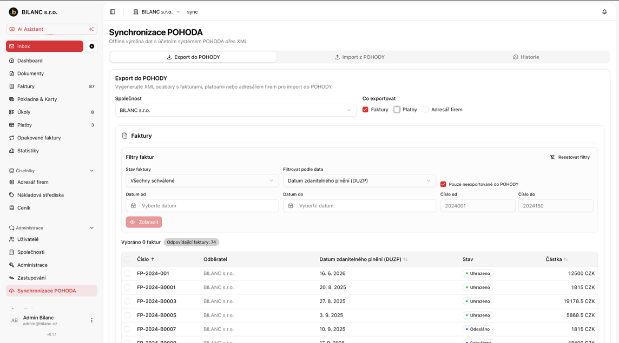Viewport: 619px width, 343px height.
Task: Open Faktury in the sidebar
Action: [x=52, y=86]
